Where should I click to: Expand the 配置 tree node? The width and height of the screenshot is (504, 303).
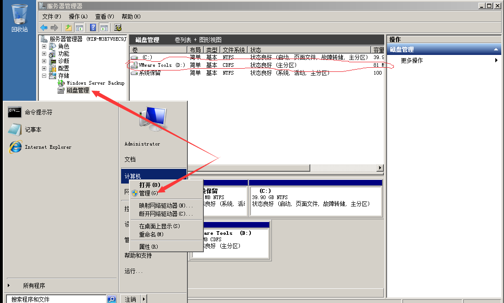(44, 68)
